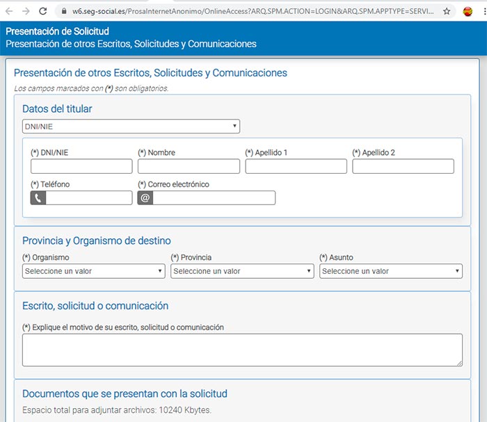This screenshot has height=422, width=487.
Task: Click the motivo del escrito text area
Action: [242, 349]
